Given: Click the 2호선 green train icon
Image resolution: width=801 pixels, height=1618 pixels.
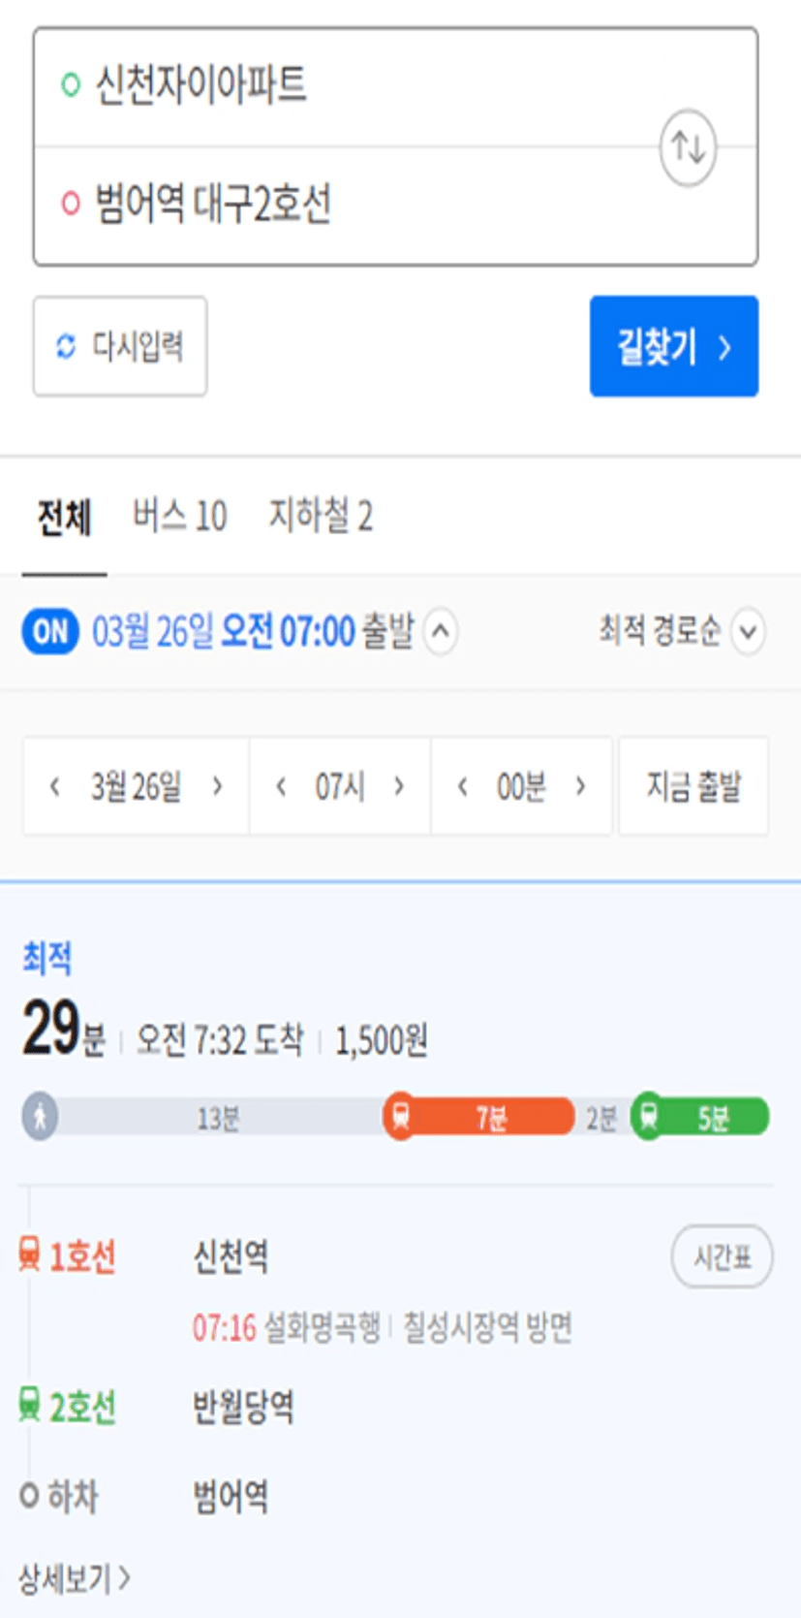Looking at the screenshot, I should [30, 1405].
